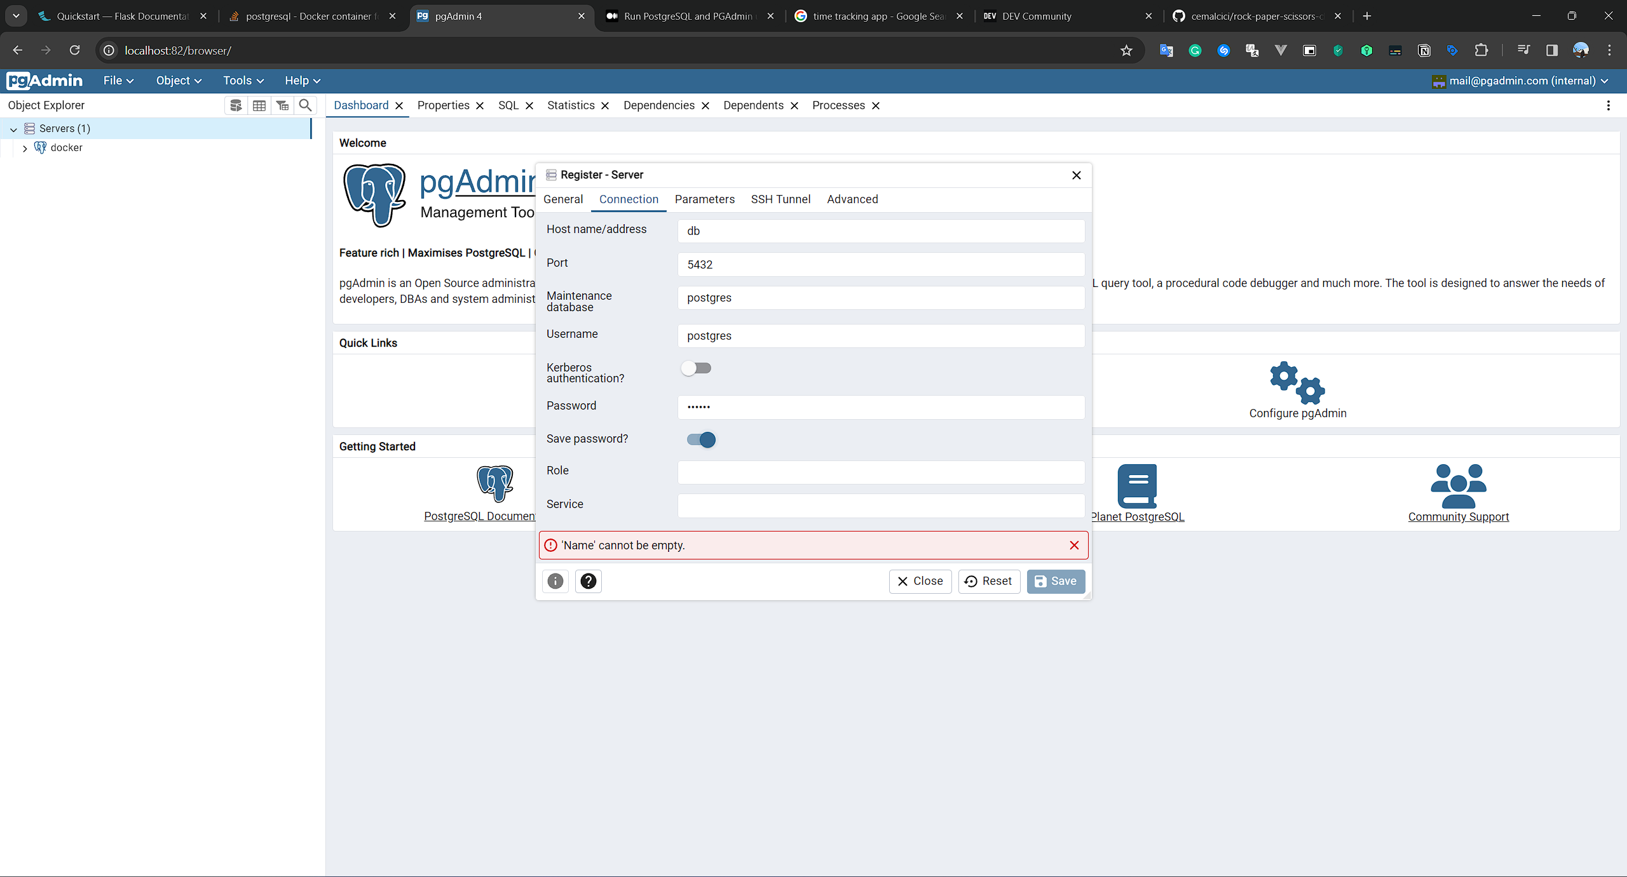The image size is (1627, 877).
Task: Open the Tools dropdown menu
Action: click(243, 81)
